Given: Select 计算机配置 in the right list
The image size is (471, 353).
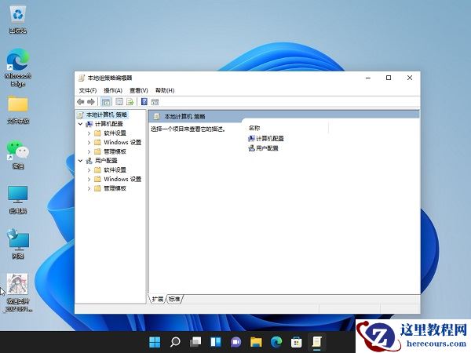Looking at the screenshot, I should coord(266,138).
